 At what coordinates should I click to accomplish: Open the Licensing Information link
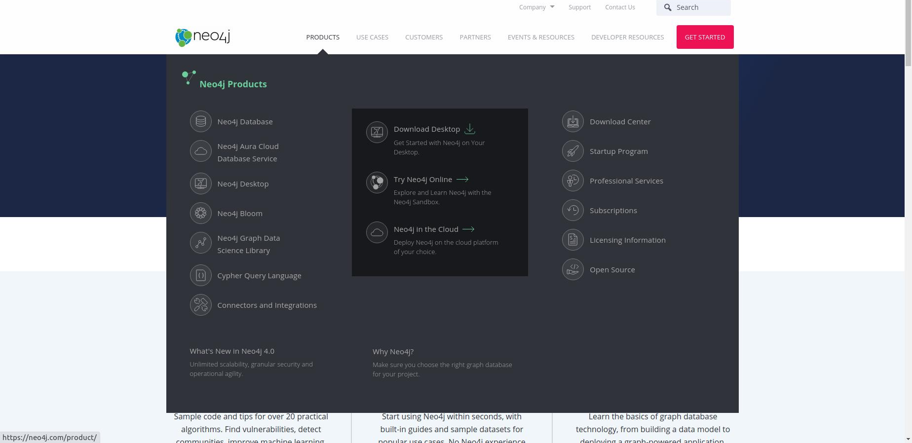628,240
